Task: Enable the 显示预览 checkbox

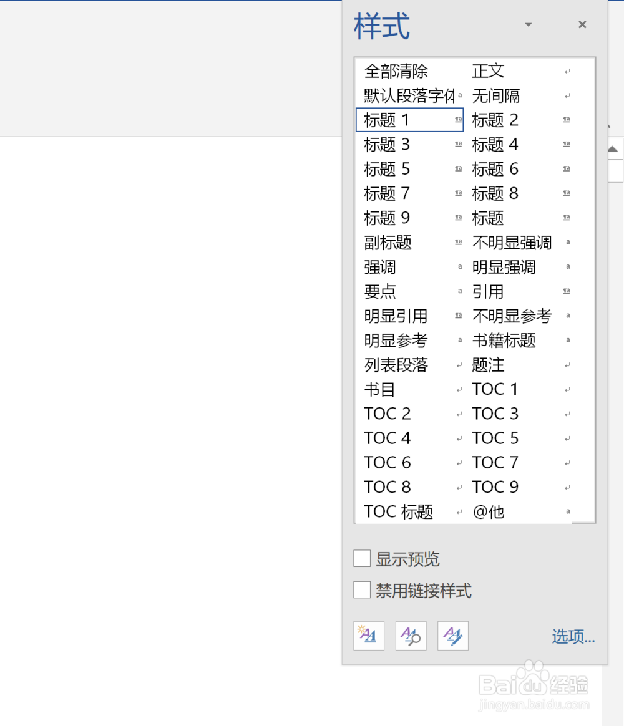Action: pyautogui.click(x=362, y=558)
